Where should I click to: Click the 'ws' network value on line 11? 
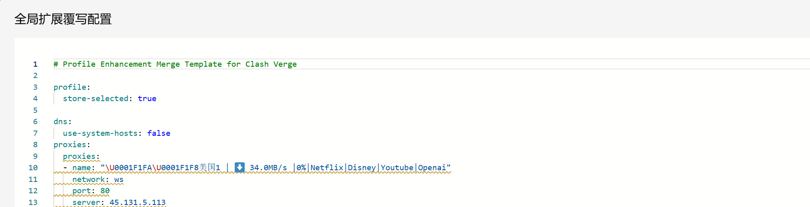(x=119, y=180)
